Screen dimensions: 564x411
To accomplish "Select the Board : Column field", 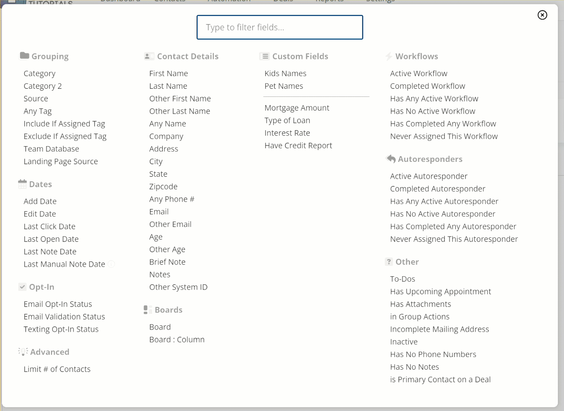I will (x=177, y=340).
